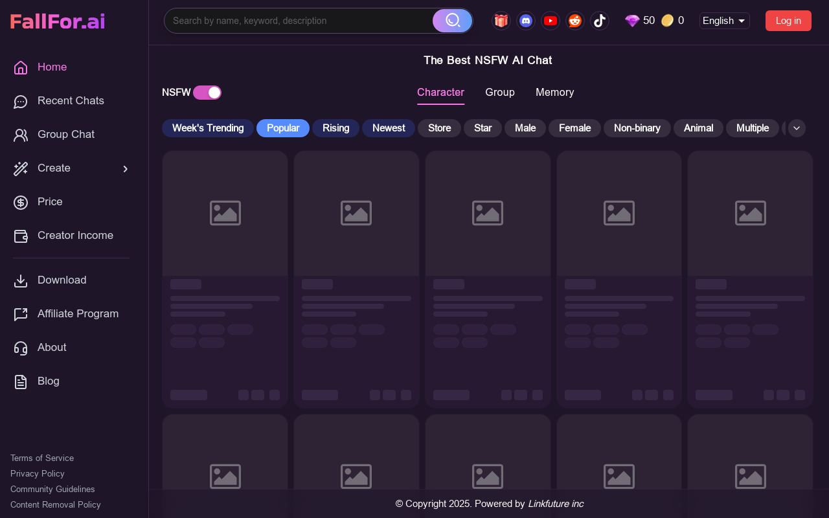Focus the name or keyword search field
Screen dimensions: 829x518
[299, 21]
